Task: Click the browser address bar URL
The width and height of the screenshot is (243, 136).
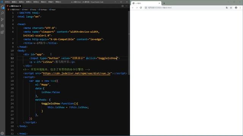Action: click(159, 8)
